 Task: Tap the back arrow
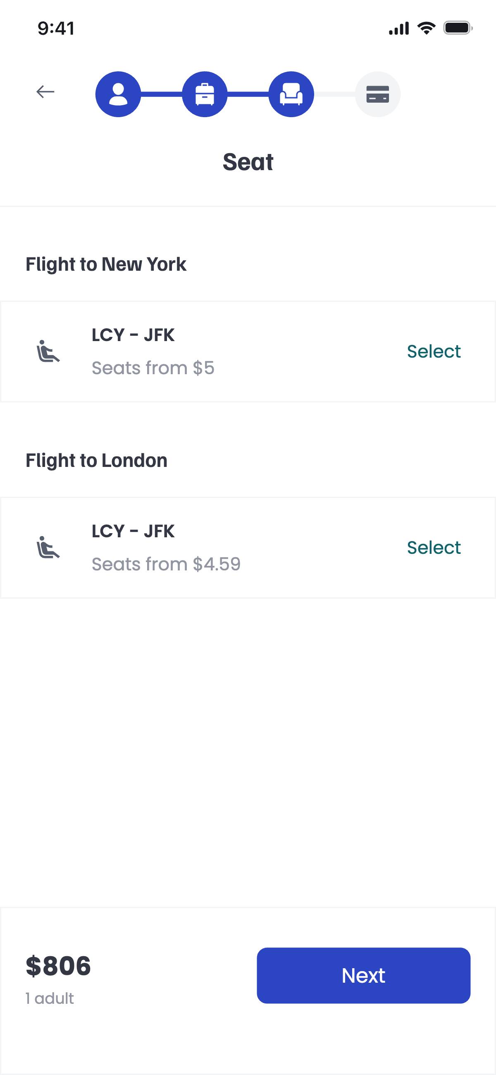45,91
